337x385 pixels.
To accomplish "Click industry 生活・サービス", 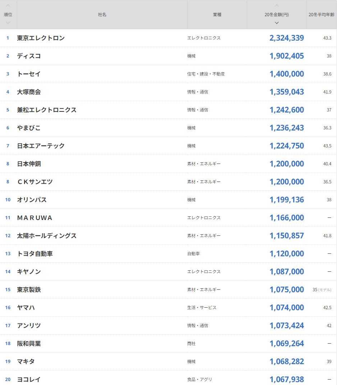I will 202,307.
